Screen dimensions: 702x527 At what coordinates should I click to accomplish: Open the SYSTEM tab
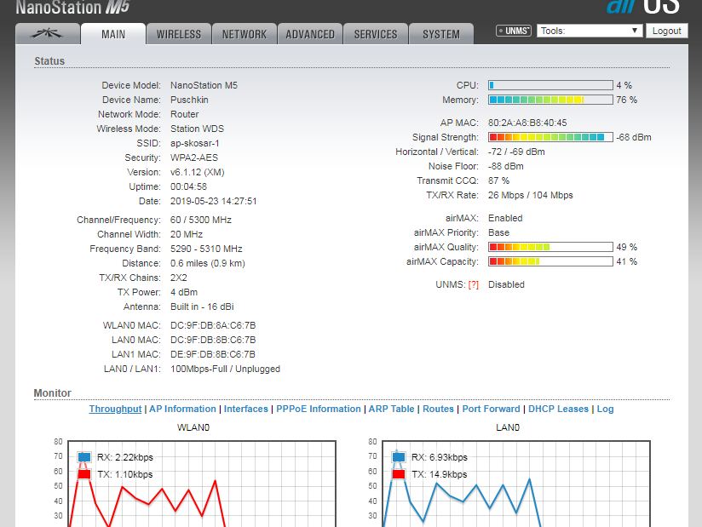(x=441, y=34)
